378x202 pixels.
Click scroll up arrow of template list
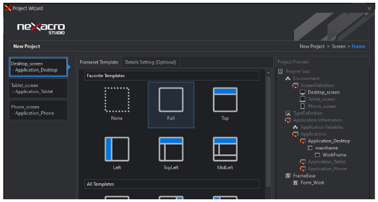click(x=268, y=73)
